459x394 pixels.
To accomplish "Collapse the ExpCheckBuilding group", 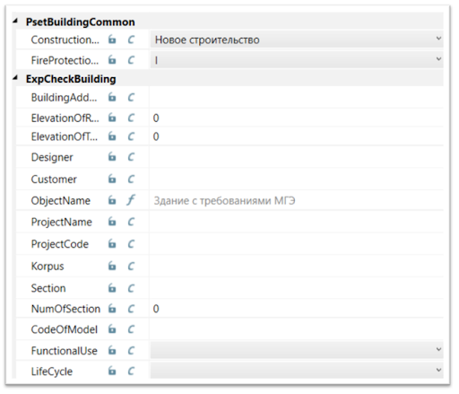I will [15, 78].
